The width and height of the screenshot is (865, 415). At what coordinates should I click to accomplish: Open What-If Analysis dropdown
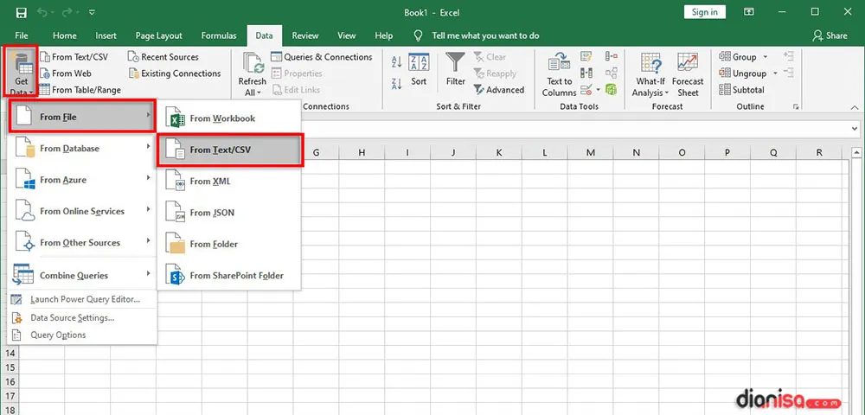[x=650, y=75]
